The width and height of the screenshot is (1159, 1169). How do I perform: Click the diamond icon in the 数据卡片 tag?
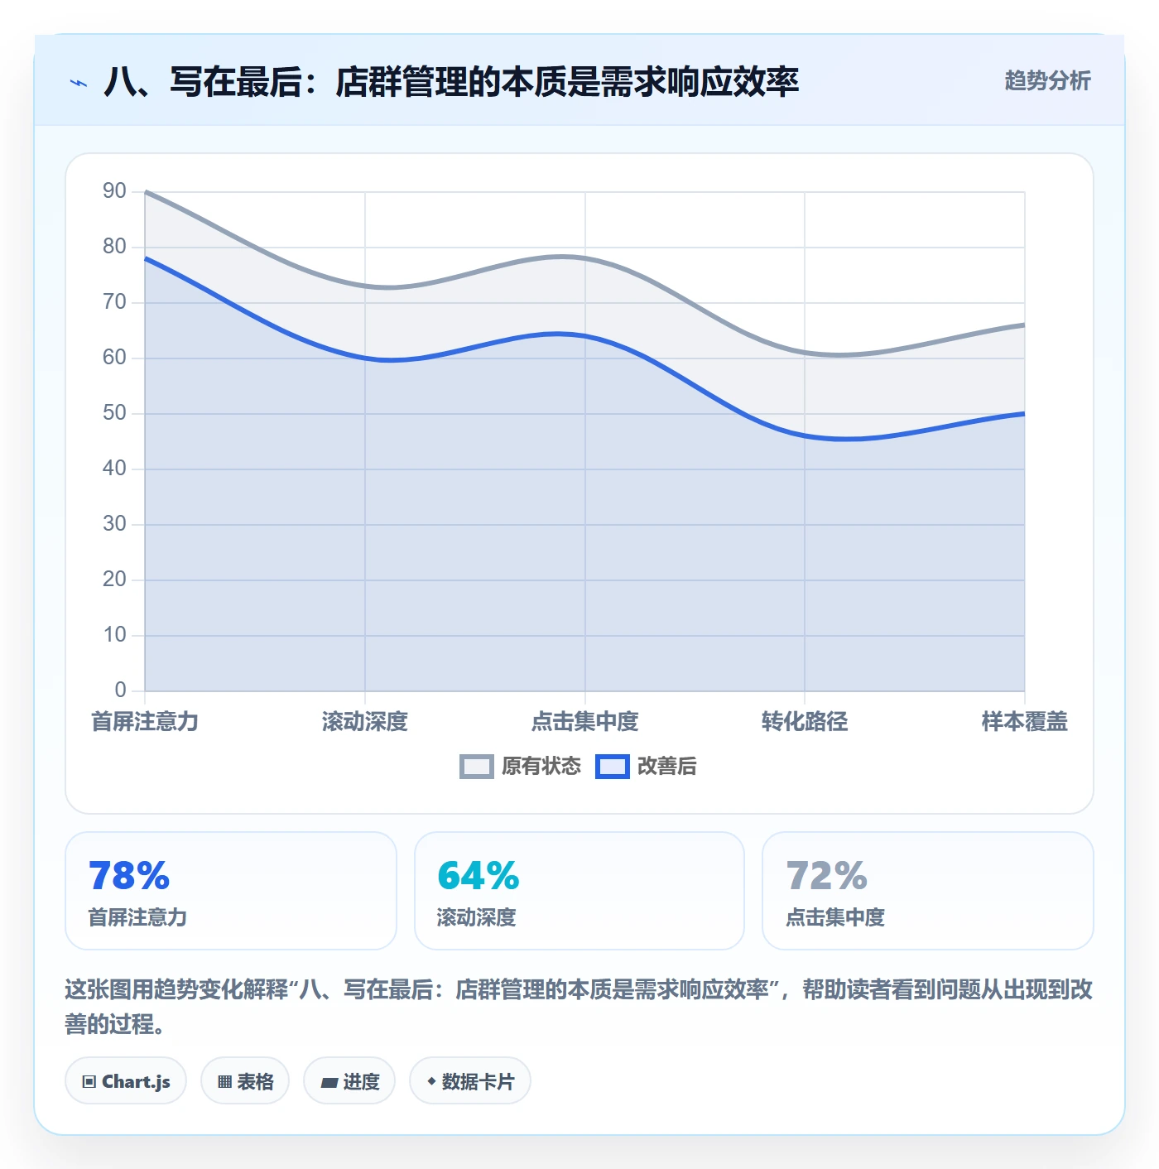(x=431, y=1081)
